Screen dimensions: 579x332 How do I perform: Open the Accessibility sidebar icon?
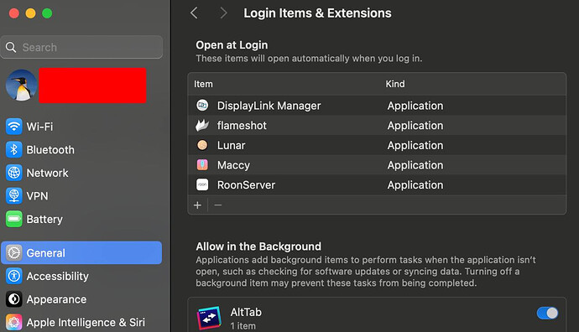[14, 276]
